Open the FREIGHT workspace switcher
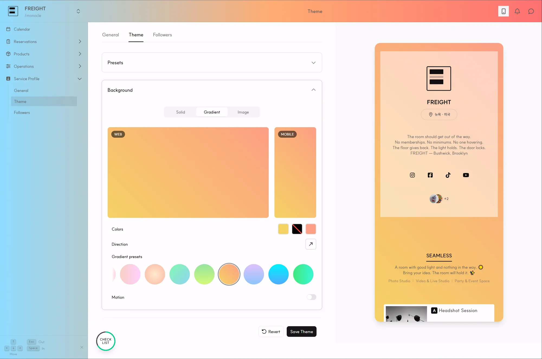The width and height of the screenshot is (542, 359). (x=78, y=11)
